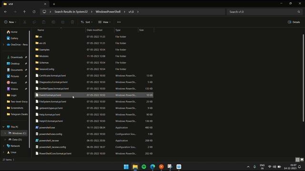Click the PC icon in address bar

click(44, 11)
